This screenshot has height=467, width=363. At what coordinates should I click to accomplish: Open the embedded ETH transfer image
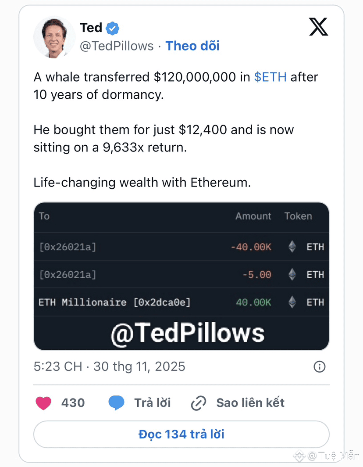pyautogui.click(x=181, y=276)
